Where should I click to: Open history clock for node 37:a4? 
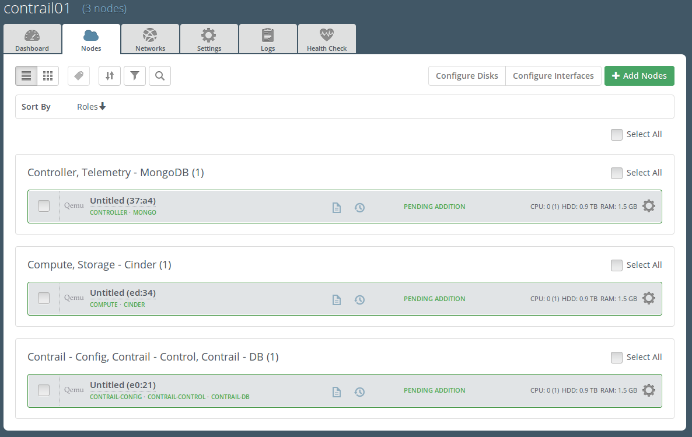(x=359, y=208)
